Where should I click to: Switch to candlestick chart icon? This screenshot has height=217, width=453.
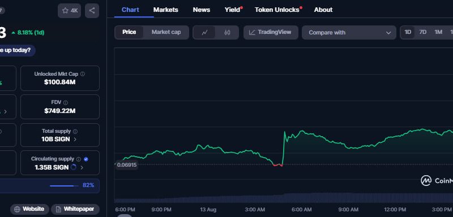point(227,33)
